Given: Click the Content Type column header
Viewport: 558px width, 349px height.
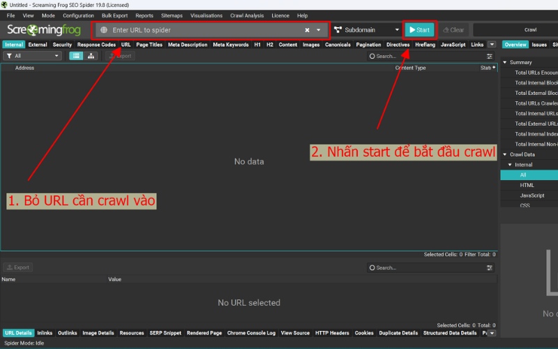Looking at the screenshot, I should coord(410,68).
